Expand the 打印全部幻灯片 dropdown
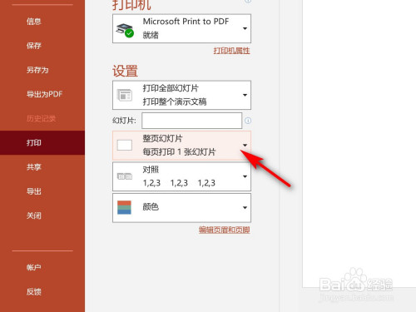Image resolution: width=416 pixels, height=312 pixels. click(x=181, y=95)
